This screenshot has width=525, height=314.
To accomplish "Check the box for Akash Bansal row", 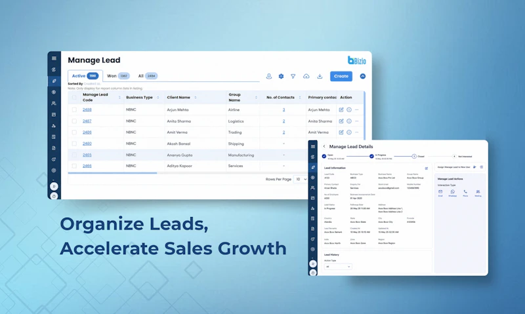I will (74, 144).
